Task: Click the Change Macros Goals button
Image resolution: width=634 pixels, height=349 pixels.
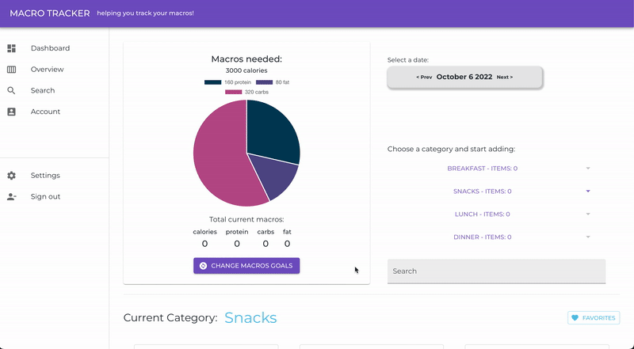Action: (246, 266)
